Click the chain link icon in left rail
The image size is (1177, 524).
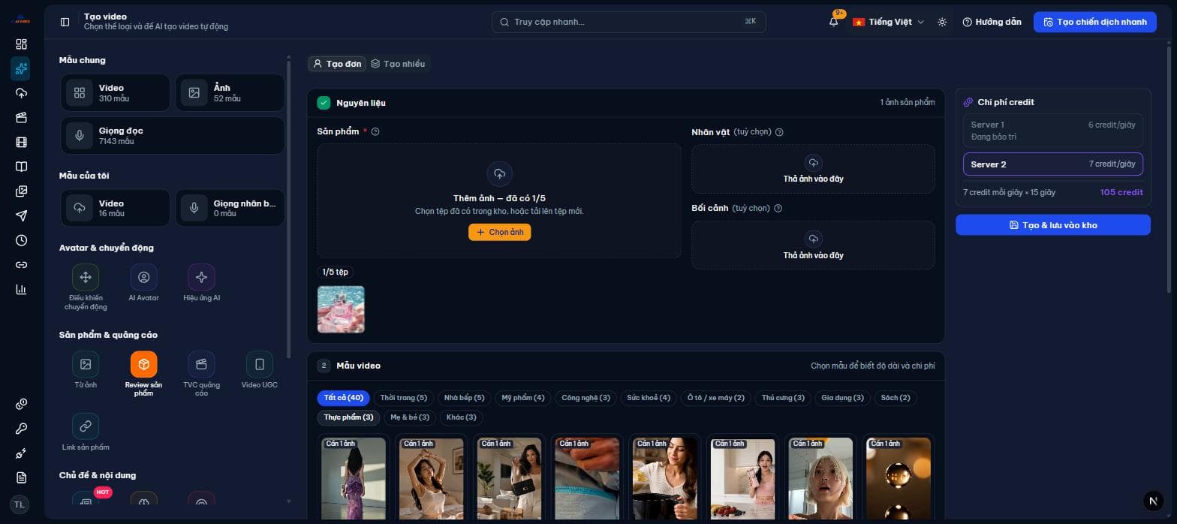pyautogui.click(x=21, y=265)
